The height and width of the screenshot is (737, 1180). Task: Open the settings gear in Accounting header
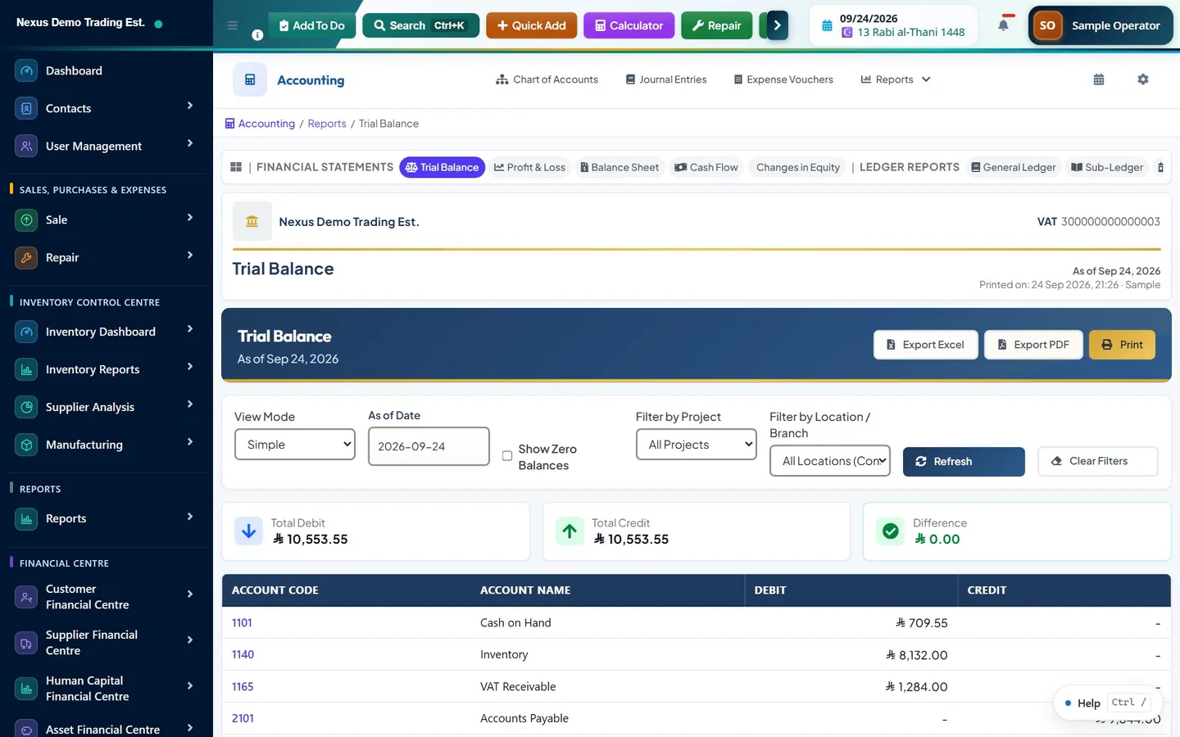[1143, 79]
